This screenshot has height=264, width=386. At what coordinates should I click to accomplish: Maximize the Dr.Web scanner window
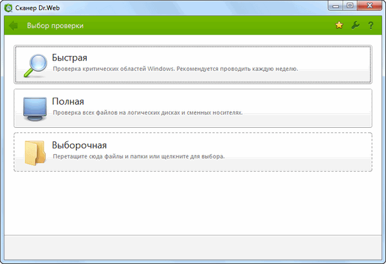coord(350,6)
